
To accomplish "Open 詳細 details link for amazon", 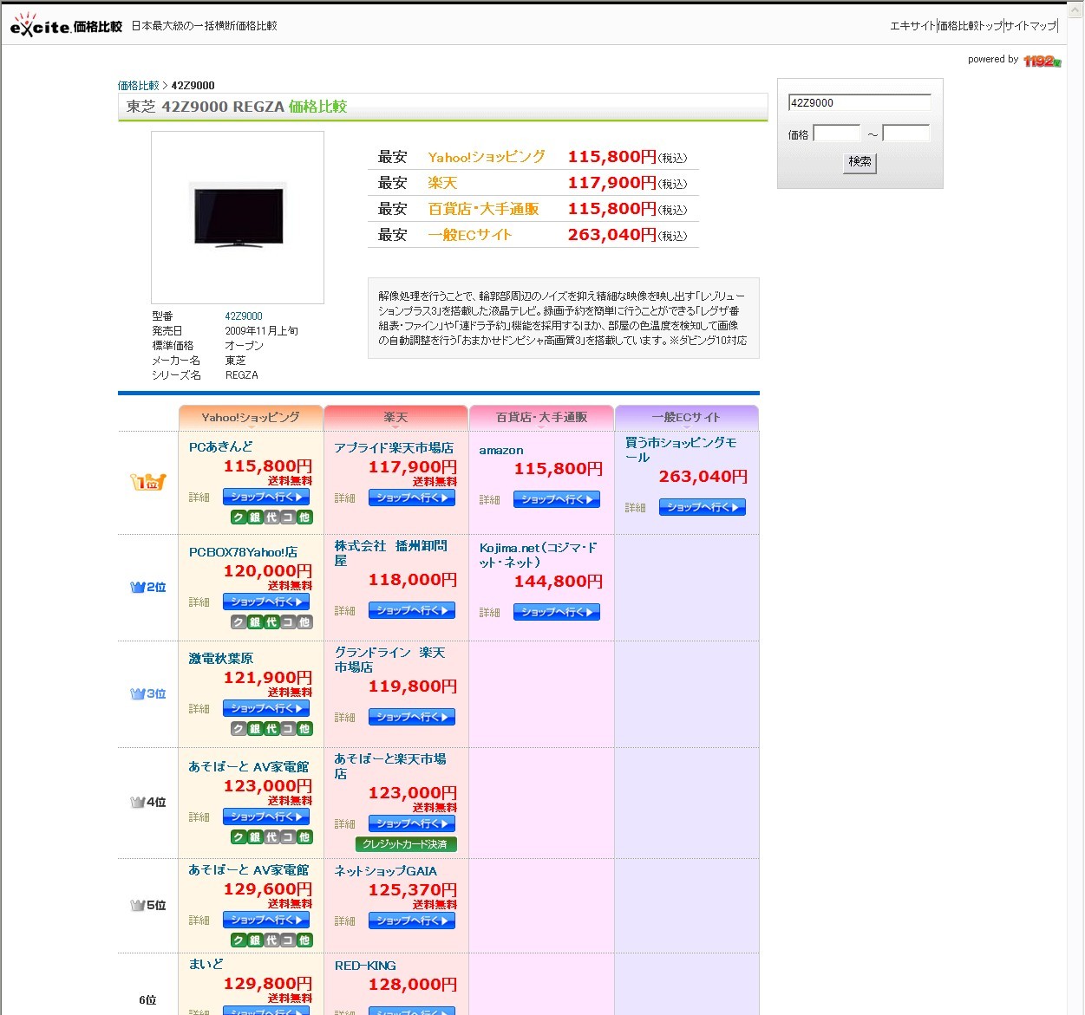I will 490,500.
